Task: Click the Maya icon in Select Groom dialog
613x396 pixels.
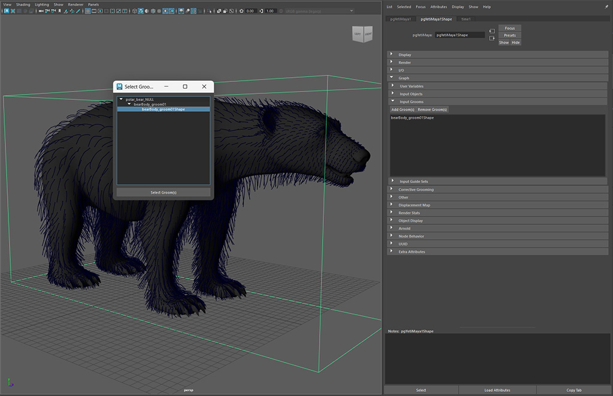Action: 119,87
